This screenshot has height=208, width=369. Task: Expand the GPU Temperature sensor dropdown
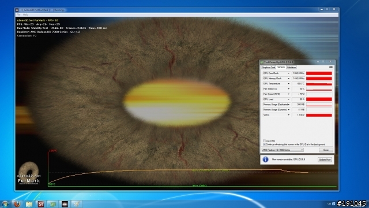[x=289, y=84]
